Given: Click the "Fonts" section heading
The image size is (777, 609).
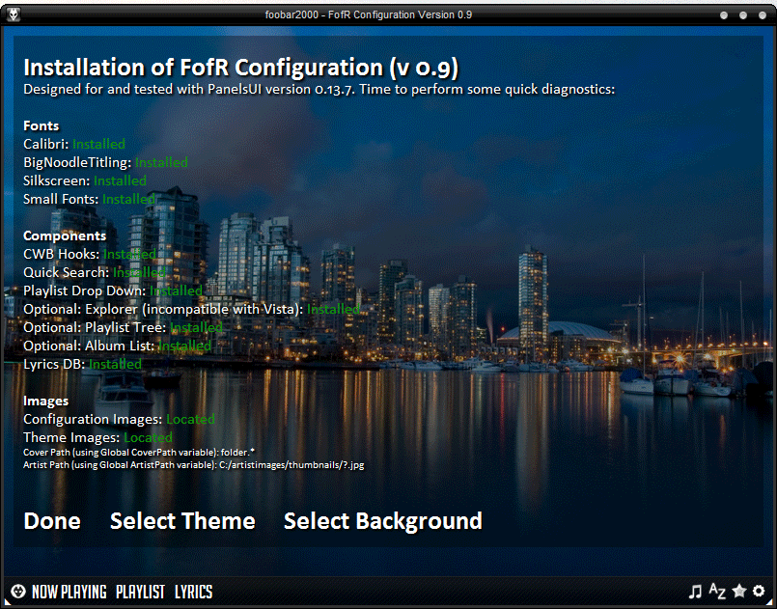Looking at the screenshot, I should 42,125.
